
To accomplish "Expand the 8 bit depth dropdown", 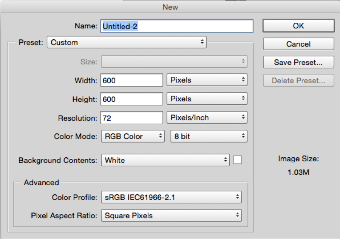I will coord(209,136).
